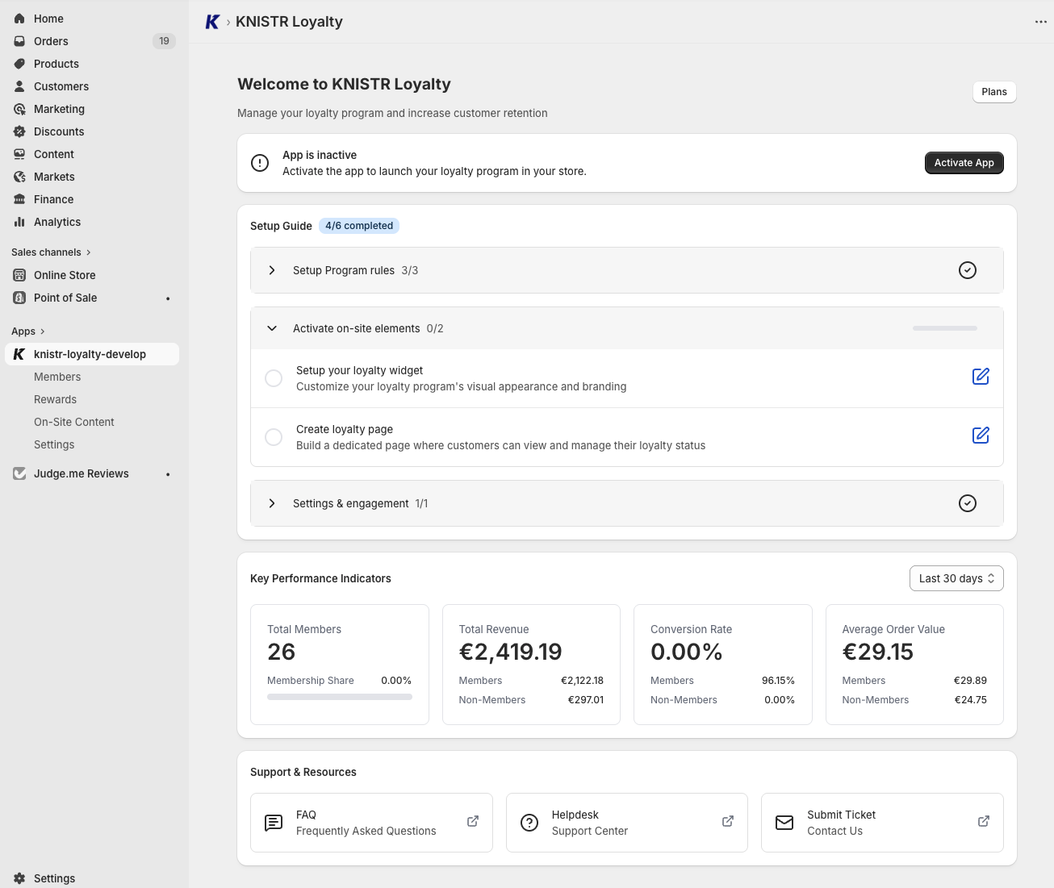Click the Analytics bar chart icon

[19, 222]
